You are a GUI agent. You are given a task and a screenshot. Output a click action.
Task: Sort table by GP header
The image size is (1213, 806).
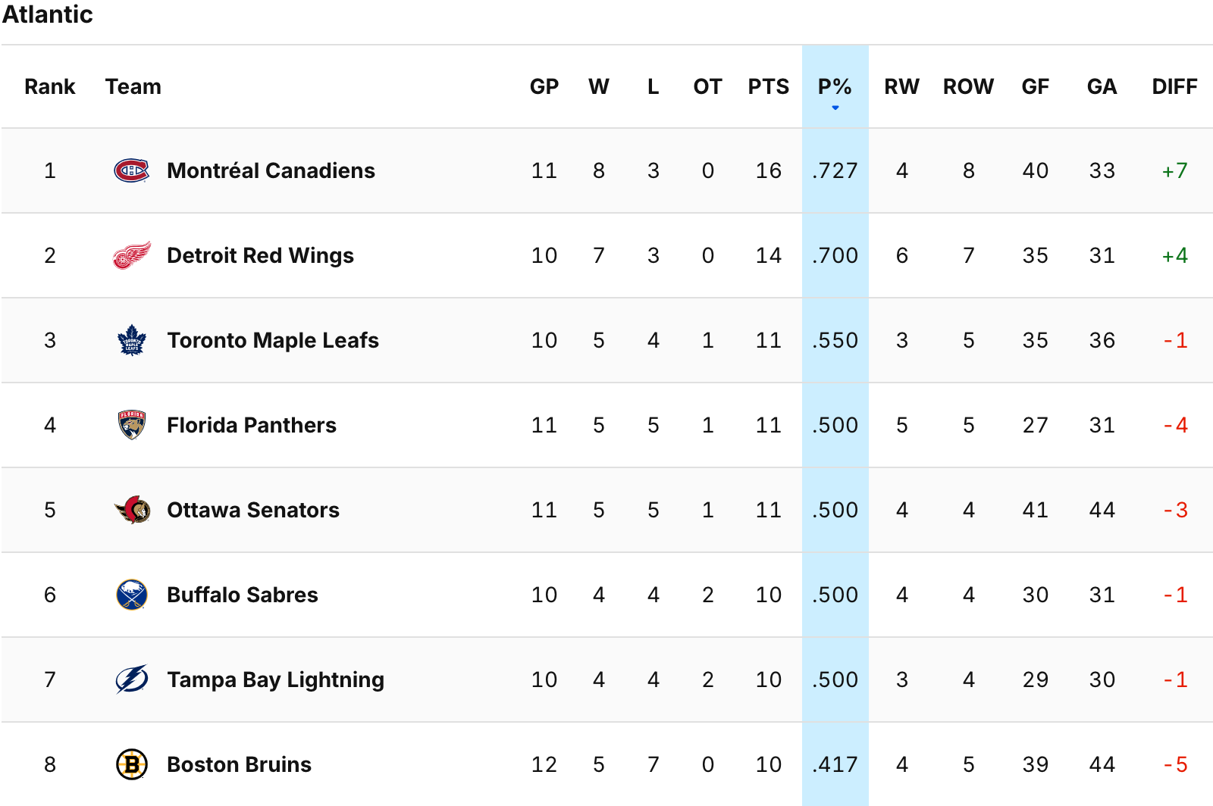(x=544, y=87)
